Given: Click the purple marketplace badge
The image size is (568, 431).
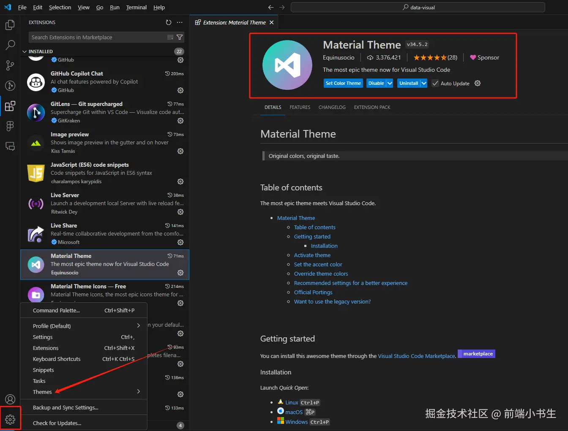Looking at the screenshot, I should coord(476,354).
